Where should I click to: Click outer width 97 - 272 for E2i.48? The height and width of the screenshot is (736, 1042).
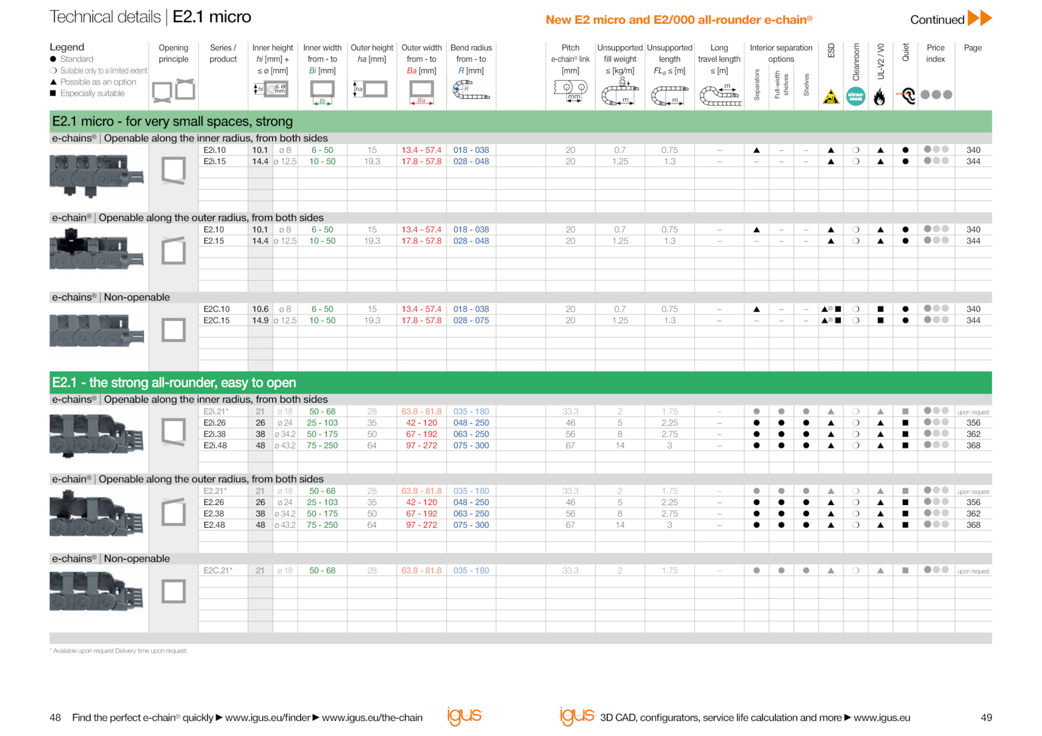coord(421,445)
